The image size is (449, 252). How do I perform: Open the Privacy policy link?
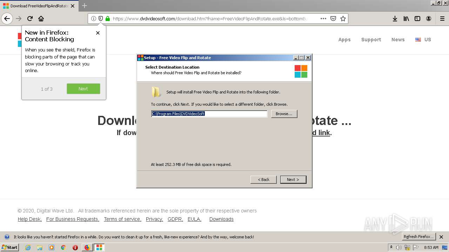154,219
